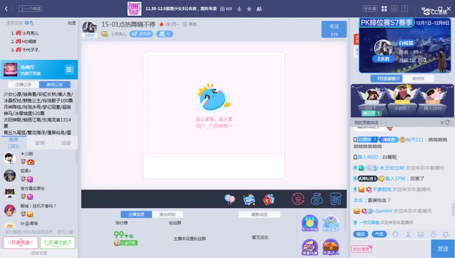
Task: Toggle the 喊话 shout mode
Action: pos(361,234)
